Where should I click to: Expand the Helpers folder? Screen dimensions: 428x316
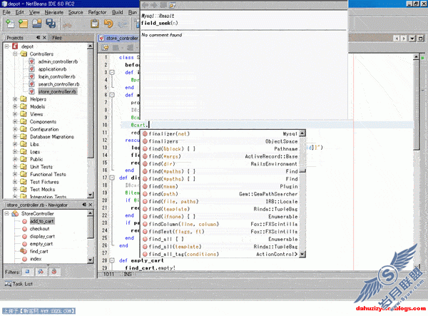[15, 99]
